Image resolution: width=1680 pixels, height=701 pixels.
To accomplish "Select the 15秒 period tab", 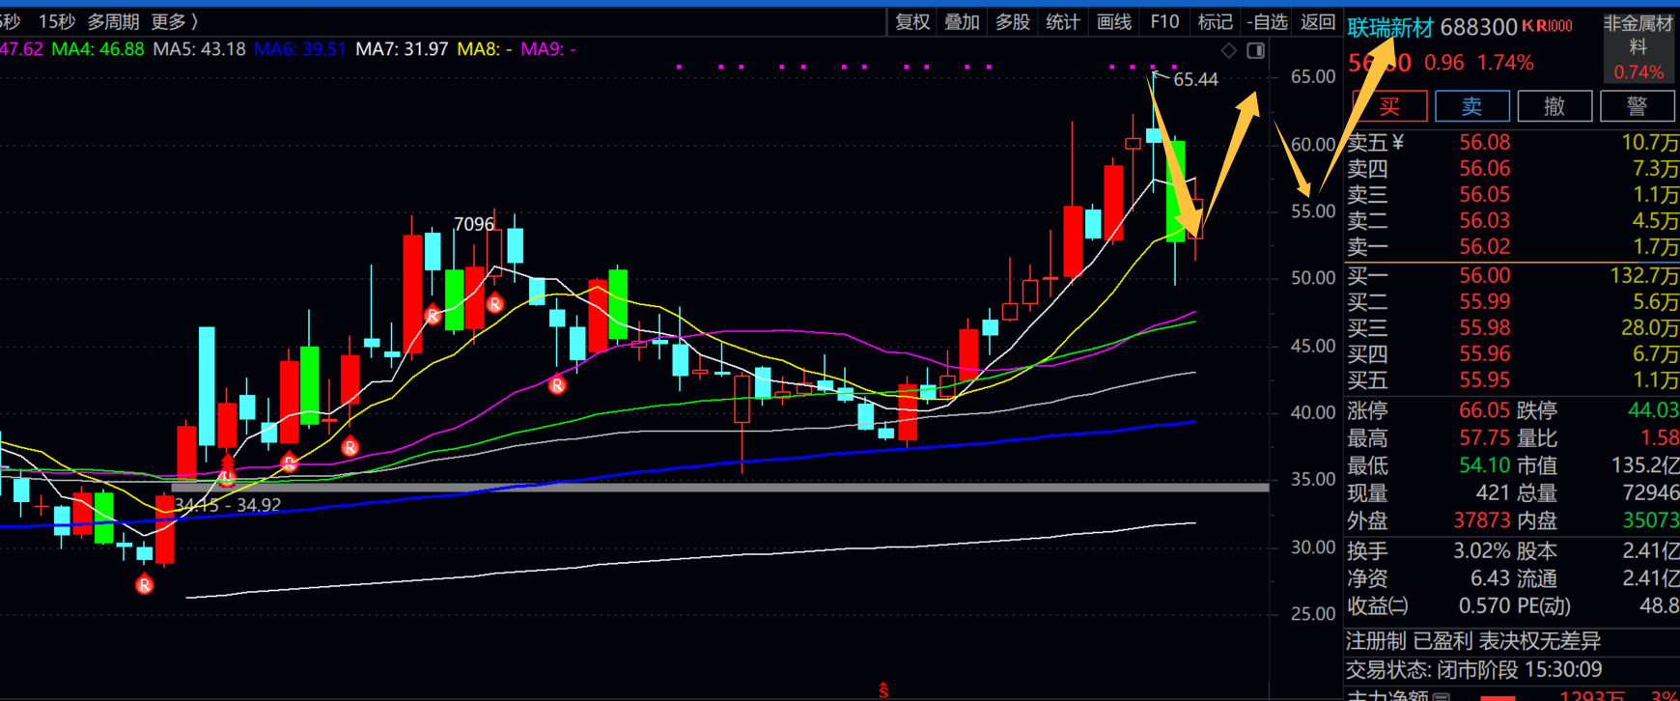I will 56,21.
